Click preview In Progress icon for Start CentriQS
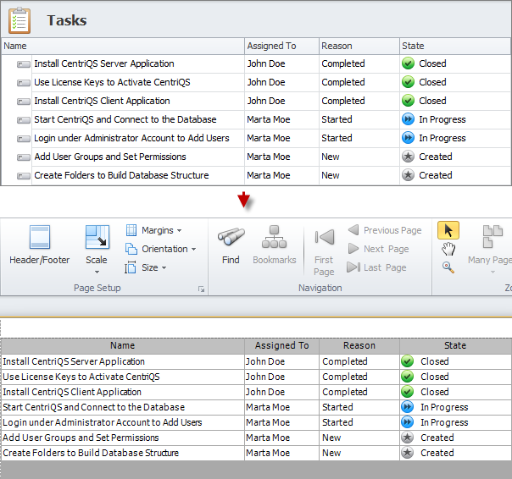 click(407, 407)
